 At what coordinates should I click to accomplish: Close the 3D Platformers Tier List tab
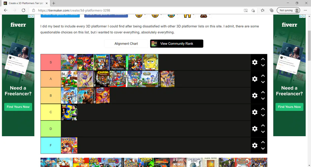[47, 3]
